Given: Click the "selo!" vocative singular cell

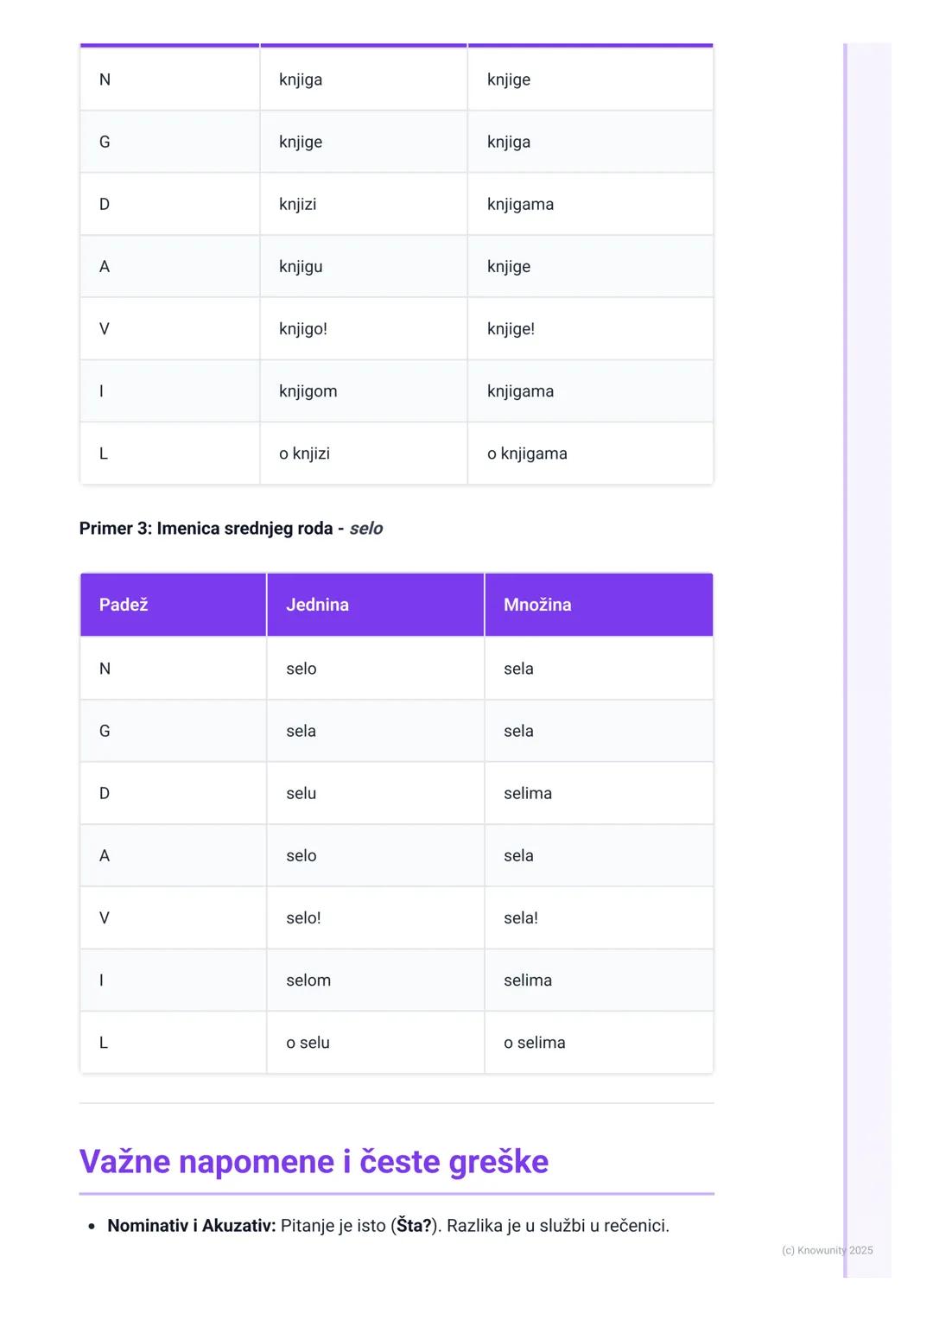Looking at the screenshot, I should tap(303, 918).
